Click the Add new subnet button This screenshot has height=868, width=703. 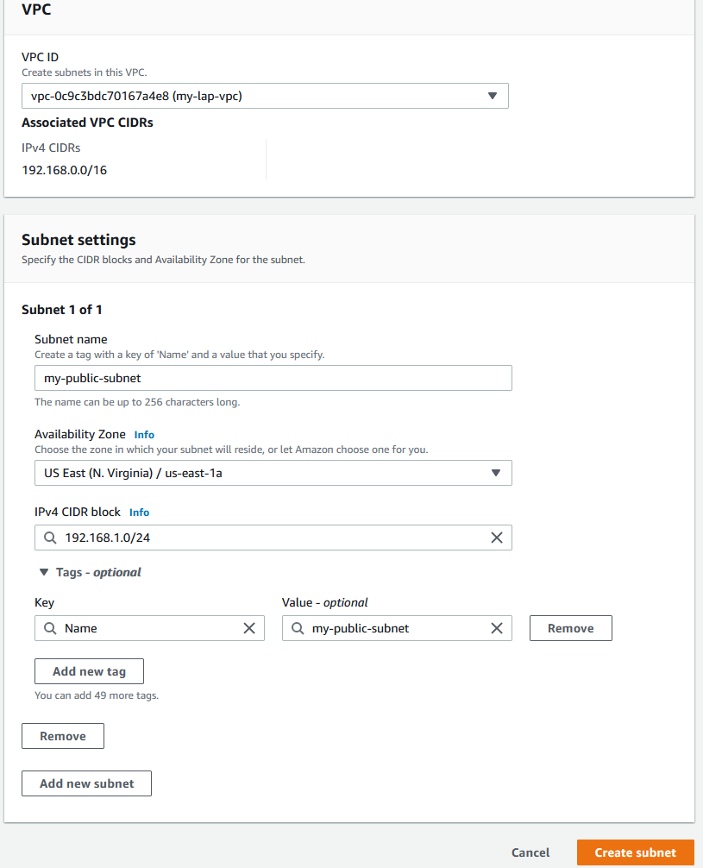coord(86,783)
